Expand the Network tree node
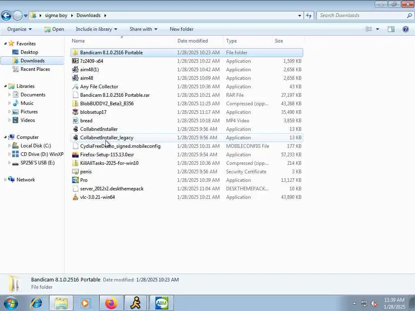 5,179
